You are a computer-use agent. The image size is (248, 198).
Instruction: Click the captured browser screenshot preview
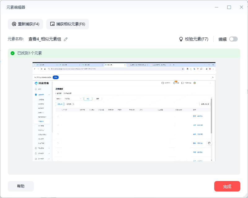[124, 112]
